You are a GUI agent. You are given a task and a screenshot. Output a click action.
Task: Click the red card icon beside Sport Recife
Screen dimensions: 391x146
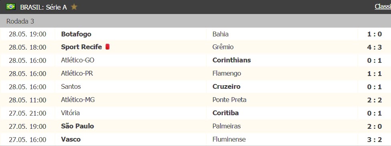click(x=107, y=47)
